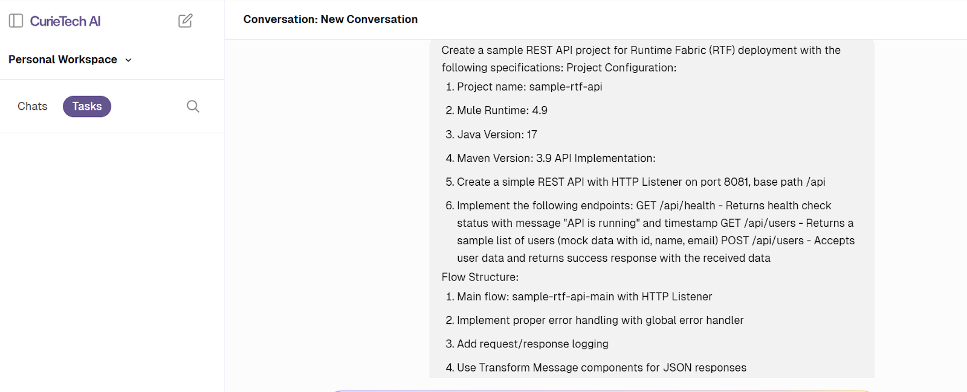
Task: Keep the Tasks tab selected
Action: pyautogui.click(x=86, y=106)
